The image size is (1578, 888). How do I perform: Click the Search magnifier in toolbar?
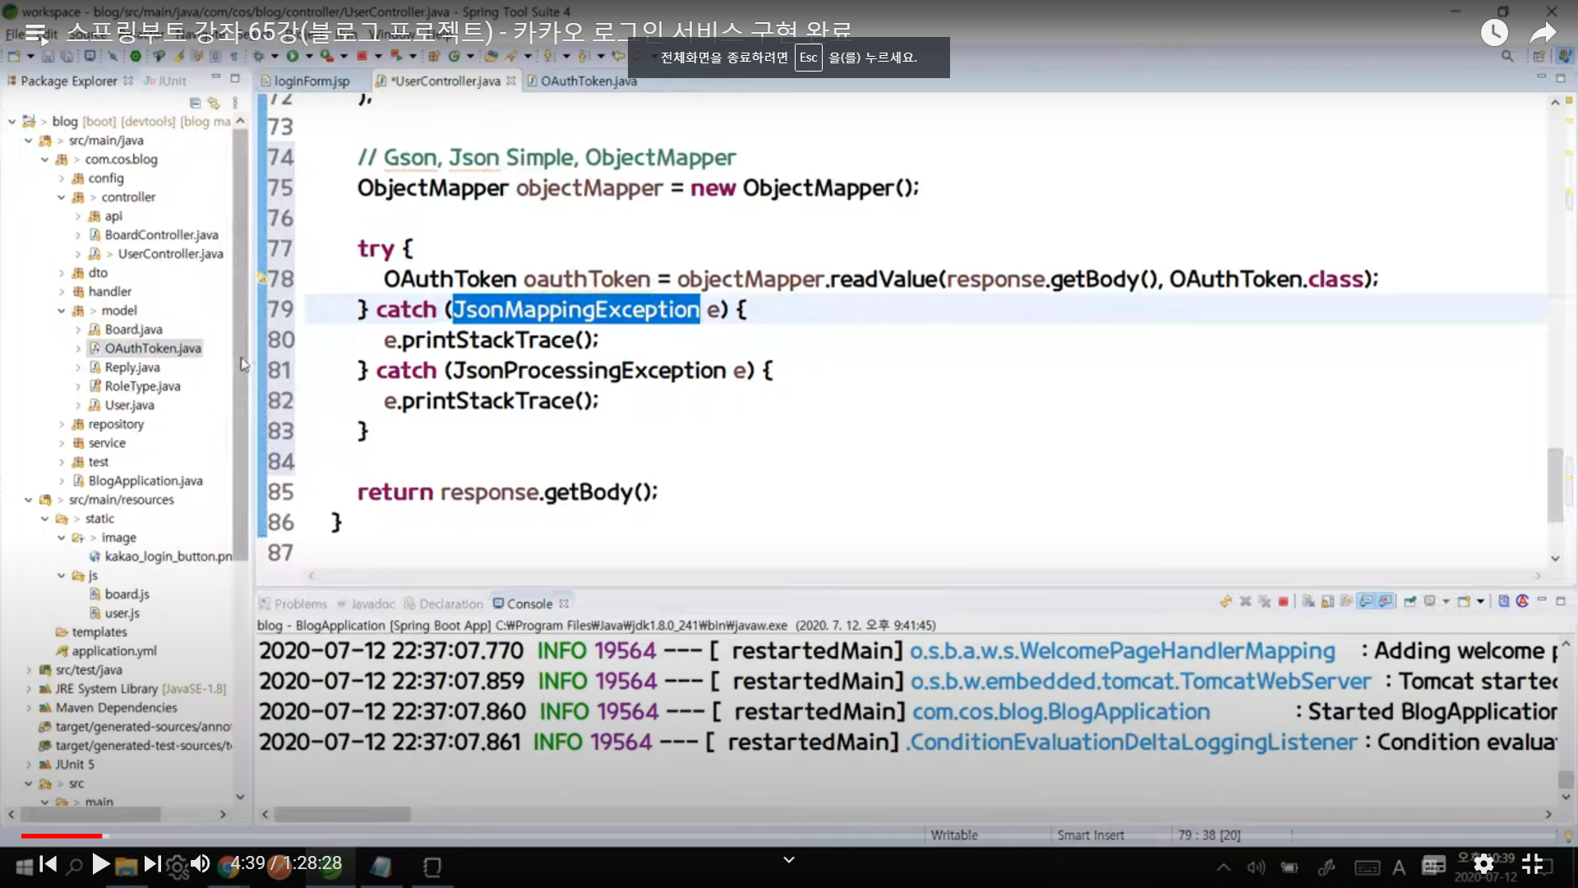(1506, 56)
